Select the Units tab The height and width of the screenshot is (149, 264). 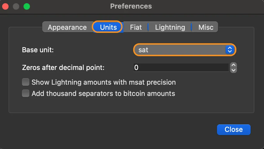pos(108,27)
